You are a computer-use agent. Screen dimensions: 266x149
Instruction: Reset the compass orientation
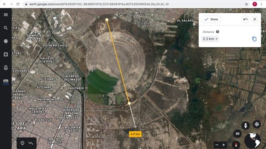tap(236, 144)
